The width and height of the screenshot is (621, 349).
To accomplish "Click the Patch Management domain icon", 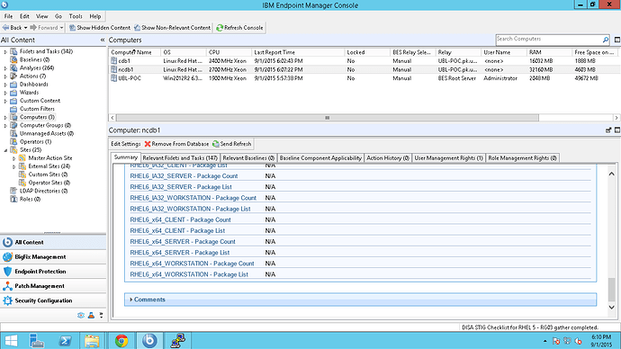I will tap(7, 286).
